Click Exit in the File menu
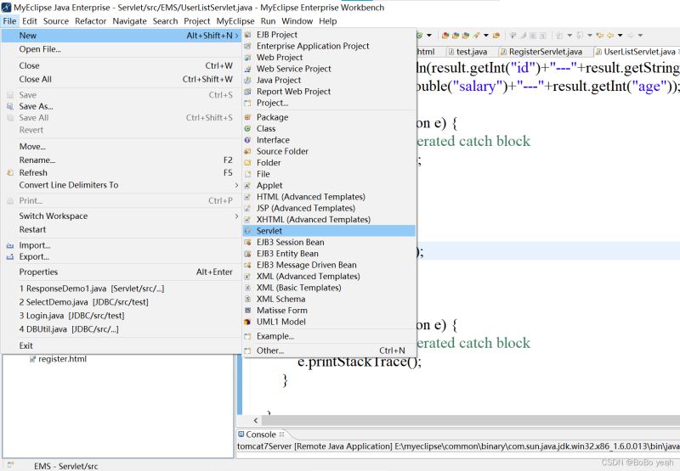The width and height of the screenshot is (680, 471). coord(26,345)
